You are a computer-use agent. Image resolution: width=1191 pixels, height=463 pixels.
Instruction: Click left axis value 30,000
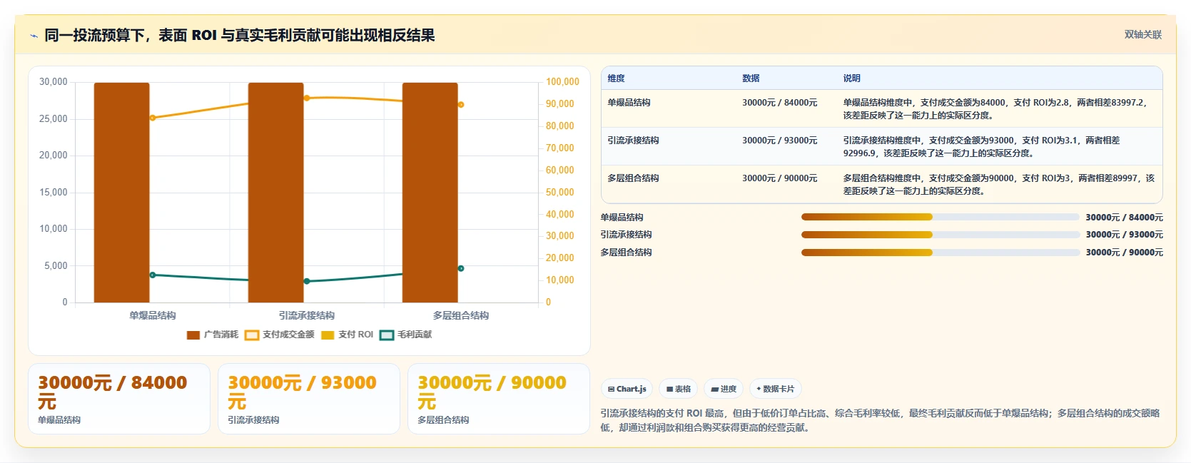tap(54, 82)
